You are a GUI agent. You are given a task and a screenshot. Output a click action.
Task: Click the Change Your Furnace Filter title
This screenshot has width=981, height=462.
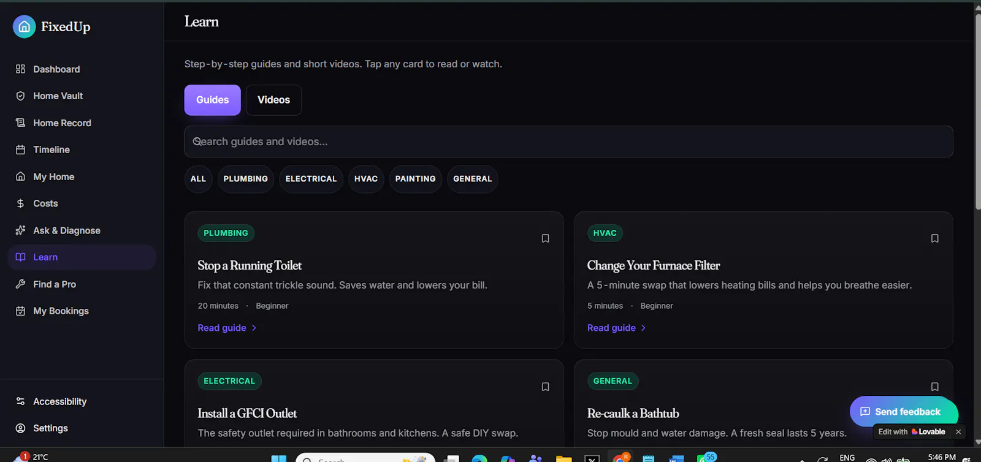[x=654, y=265]
